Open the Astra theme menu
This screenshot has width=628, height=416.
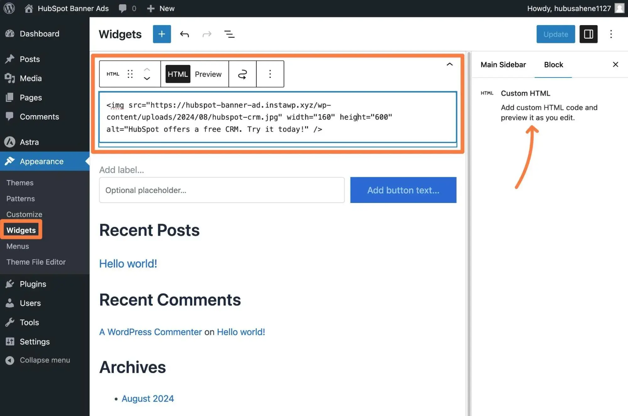(45, 142)
